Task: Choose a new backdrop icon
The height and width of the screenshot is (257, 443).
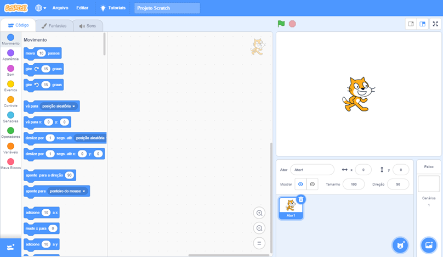Action: pos(428,244)
